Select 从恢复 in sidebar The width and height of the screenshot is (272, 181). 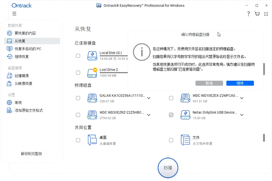pos(32,41)
